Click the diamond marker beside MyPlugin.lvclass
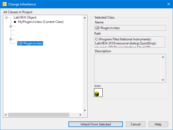This screenshot has width=173, height=130. click(x=15, y=22)
